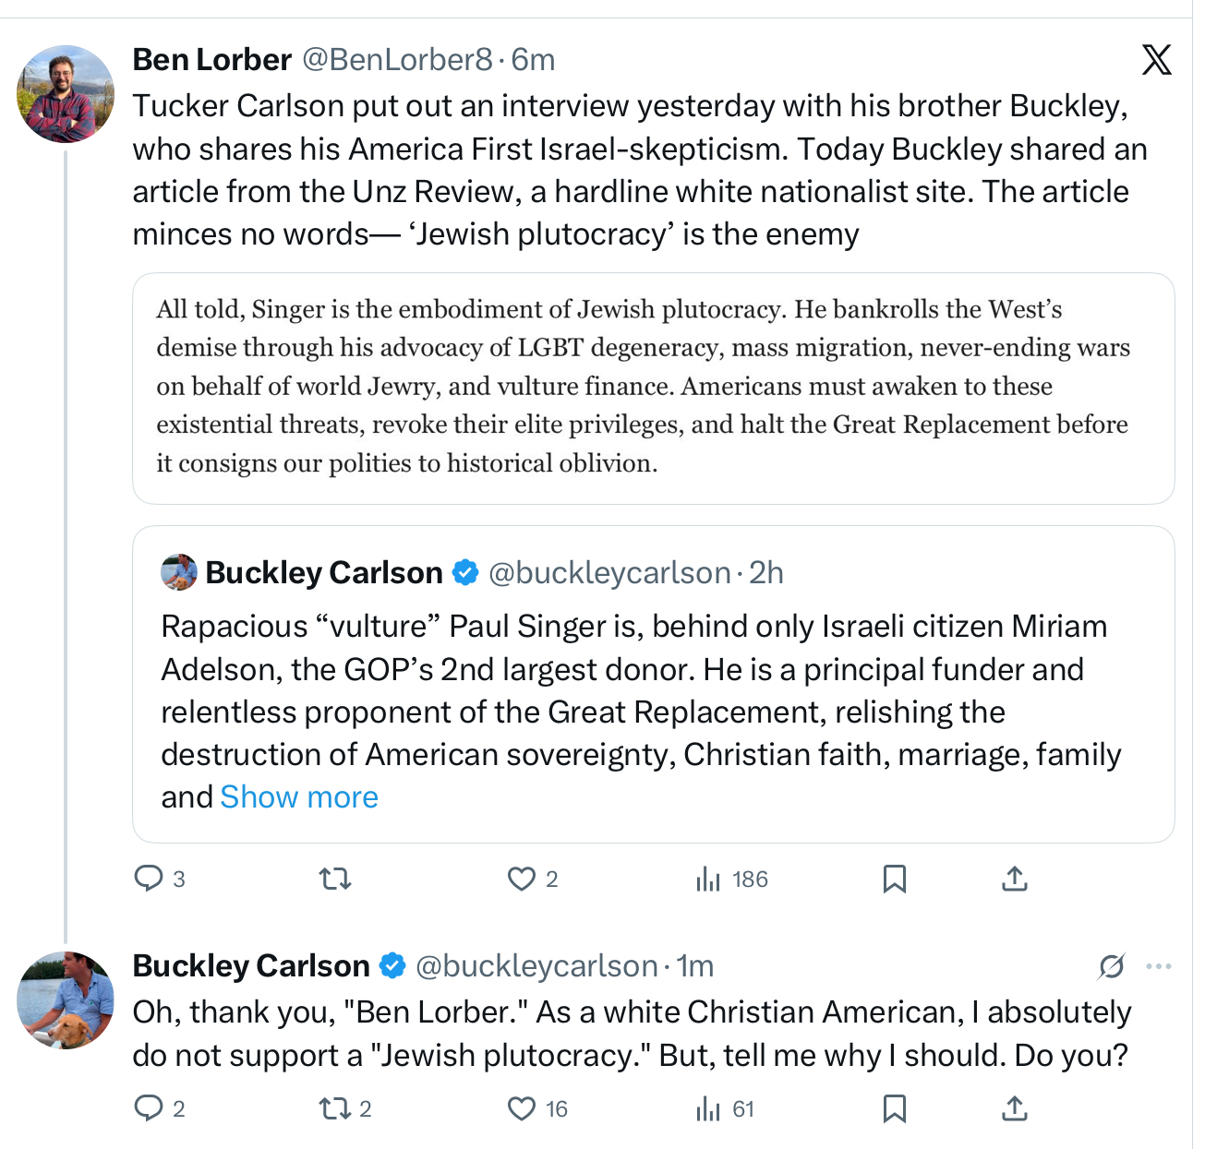The height and width of the screenshot is (1149, 1205).
Task: Open the three-dot more options menu
Action: (1158, 966)
